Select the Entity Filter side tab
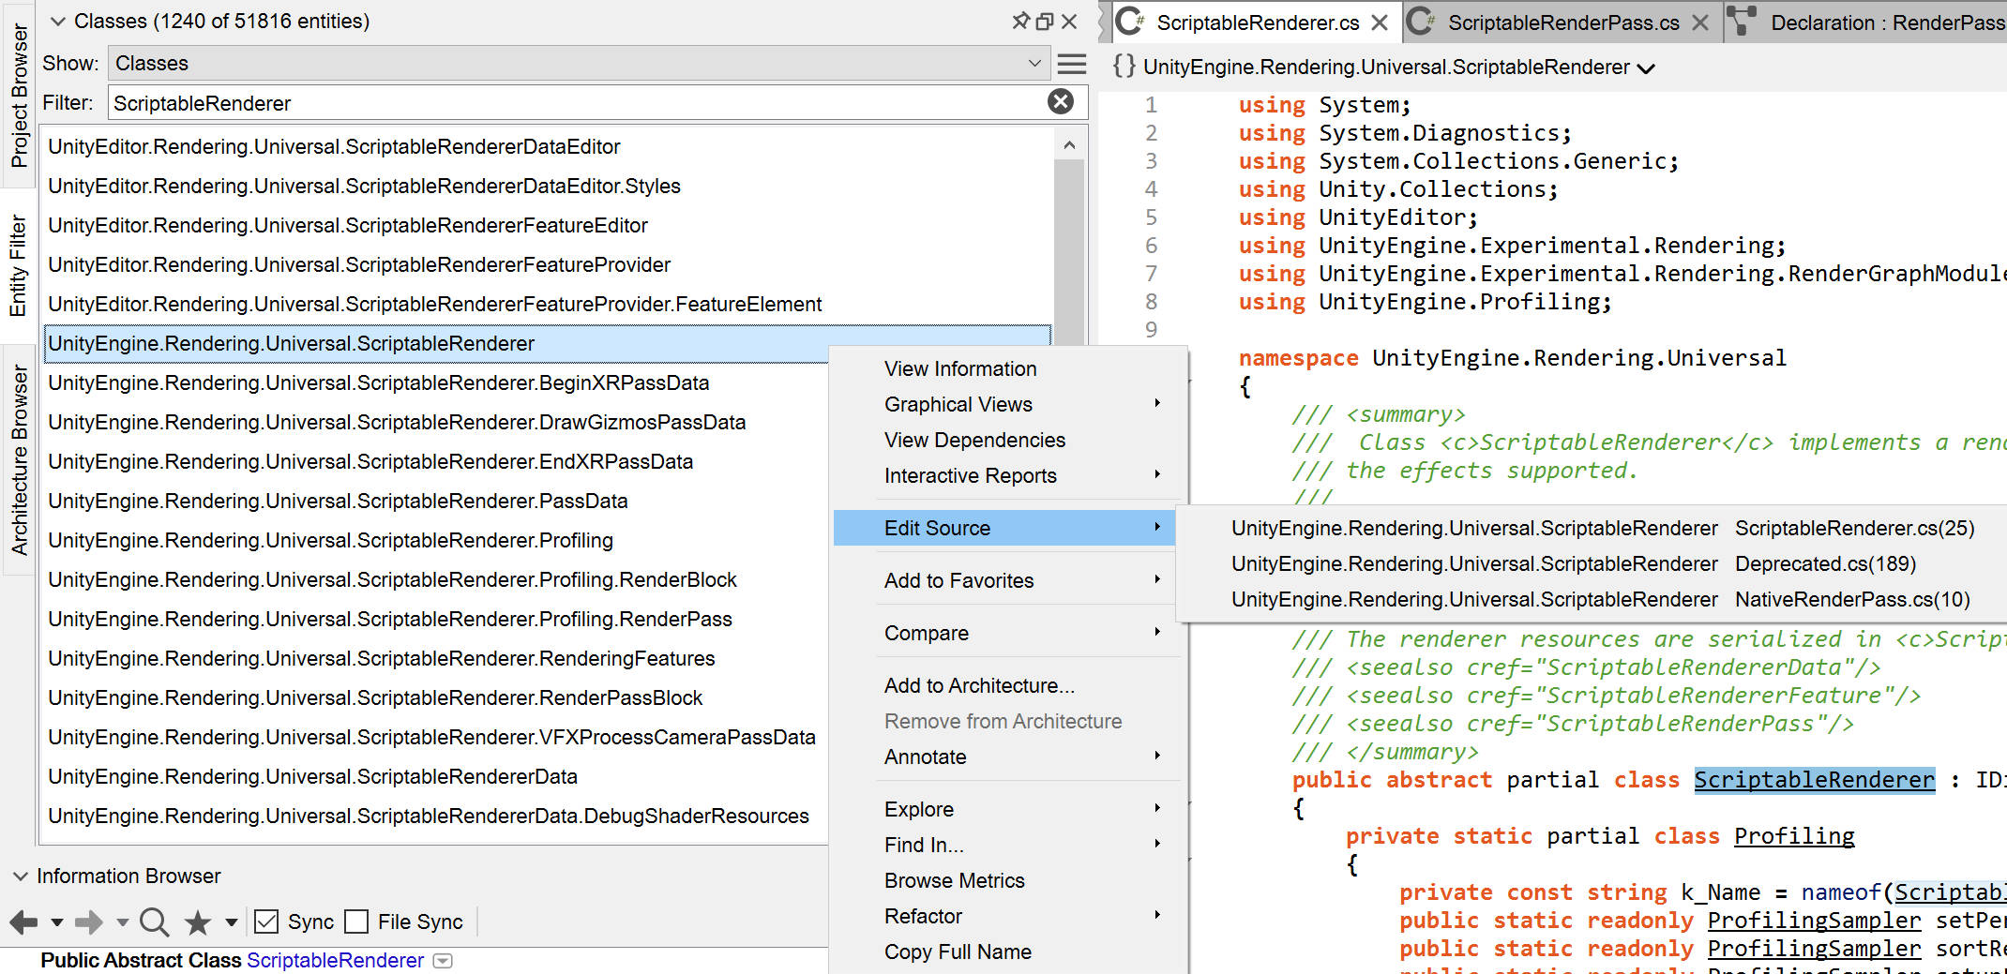The width and height of the screenshot is (2007, 974). click(18, 265)
